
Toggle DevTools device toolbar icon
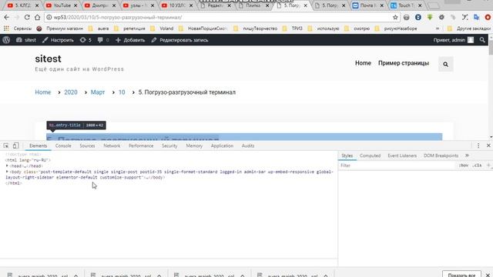[15, 145]
